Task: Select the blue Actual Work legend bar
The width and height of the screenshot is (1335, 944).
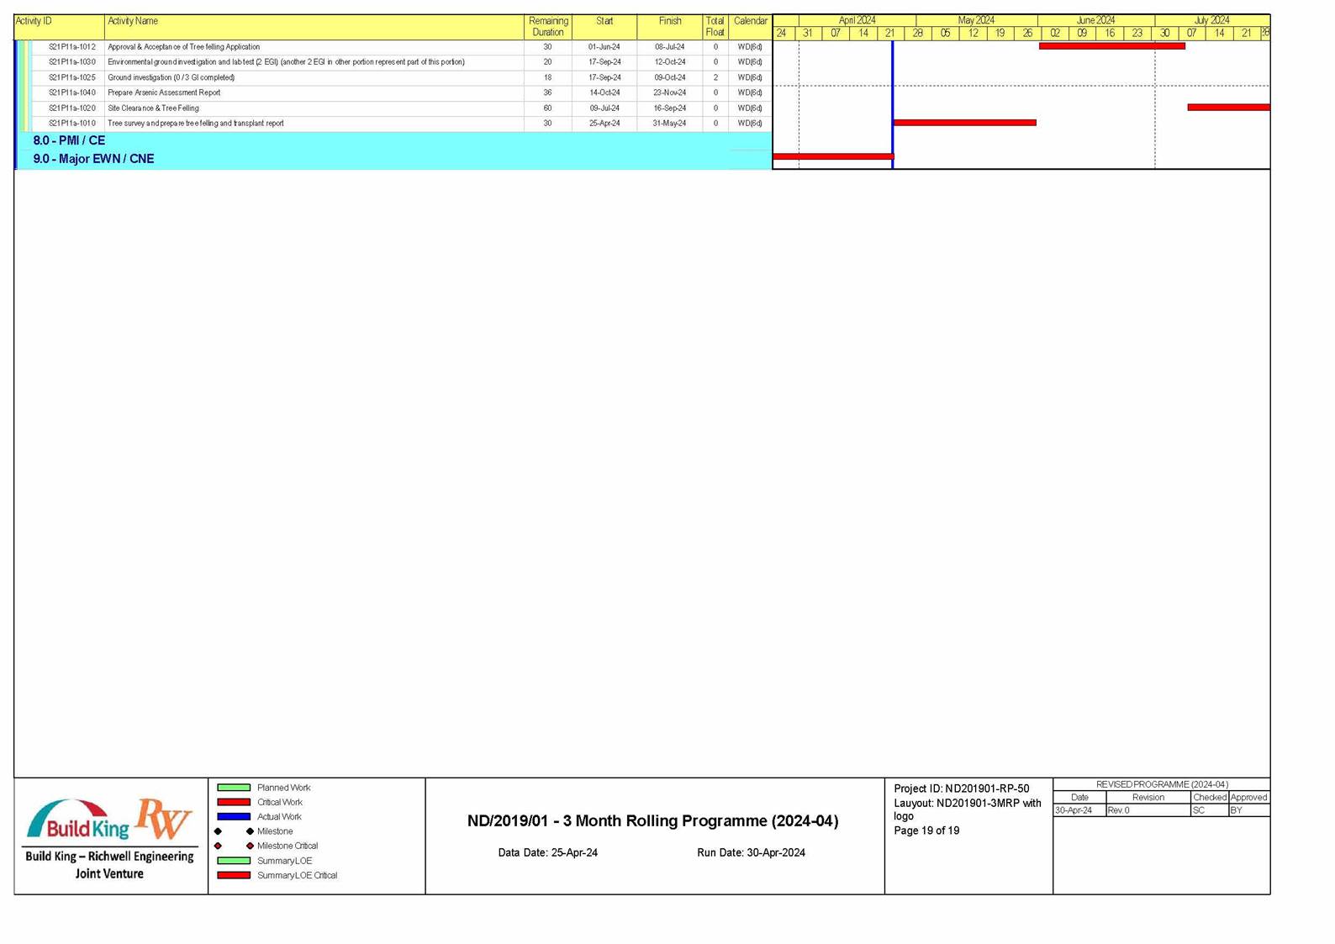Action: [x=234, y=816]
